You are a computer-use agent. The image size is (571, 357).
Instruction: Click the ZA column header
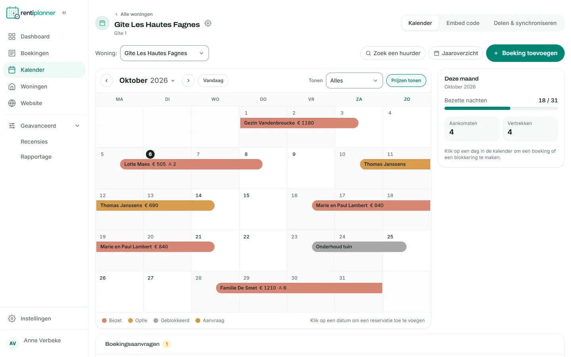pos(359,99)
